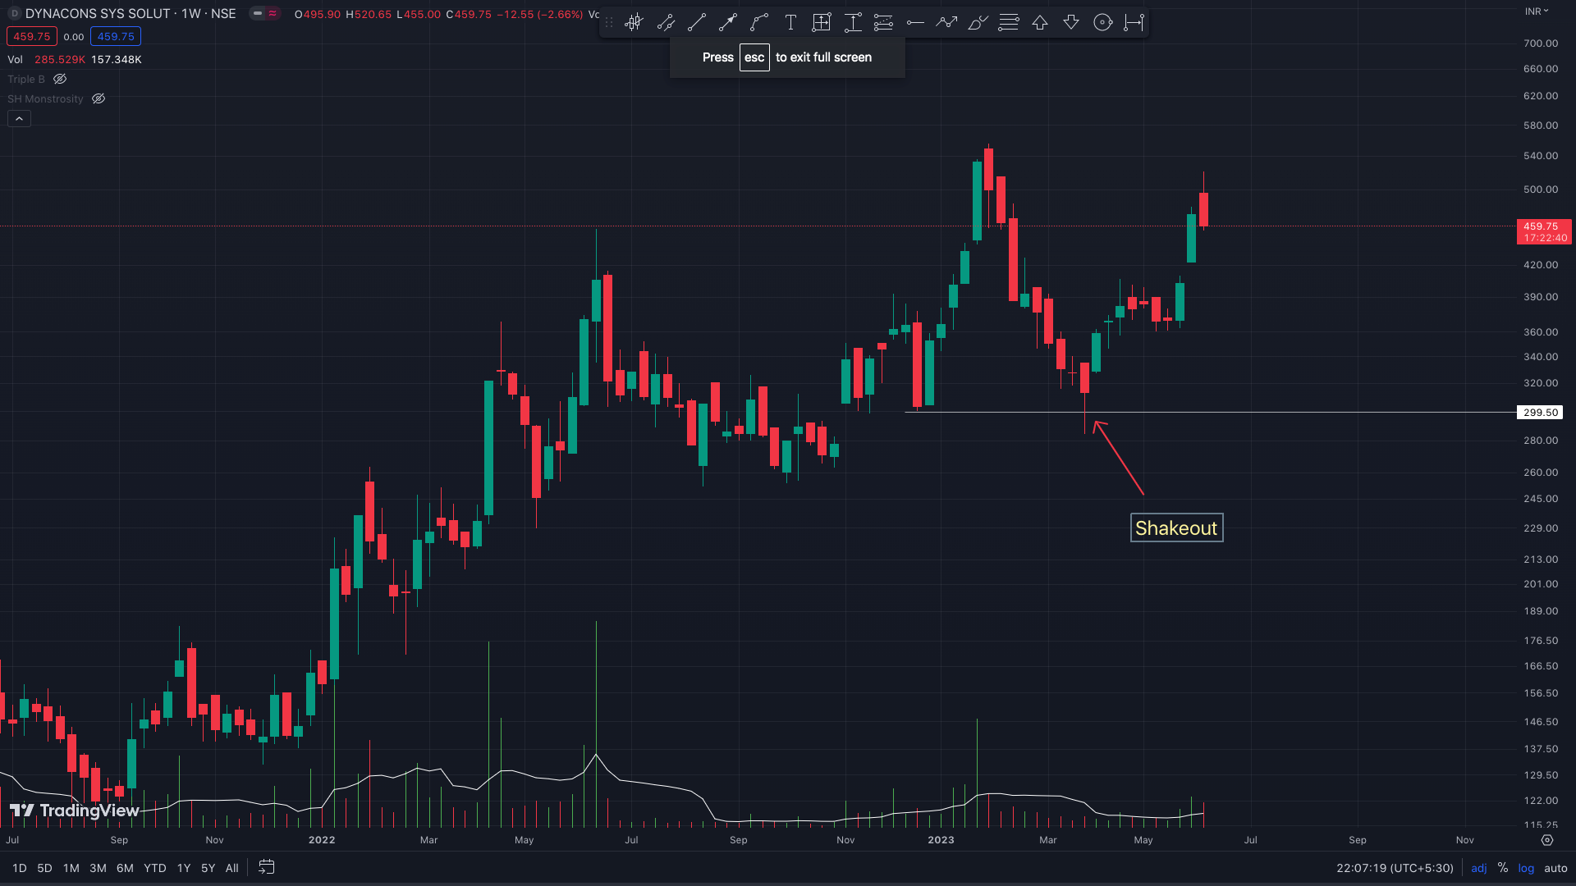Switch to the 1Y time range

(x=184, y=868)
